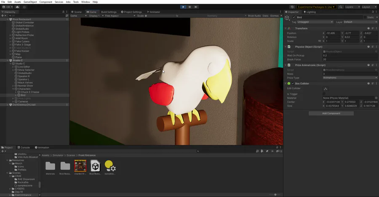Open the Free Aspect dropdown
This screenshot has height=197, width=379.
coord(120,16)
